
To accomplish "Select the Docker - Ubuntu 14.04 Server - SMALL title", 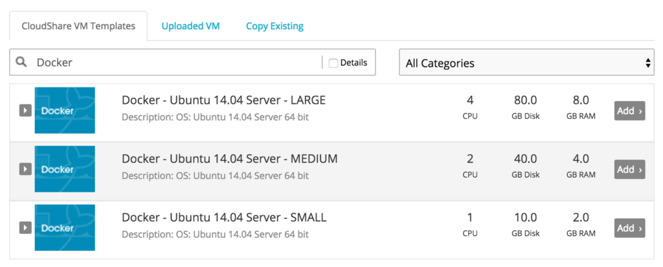I will pyautogui.click(x=224, y=218).
